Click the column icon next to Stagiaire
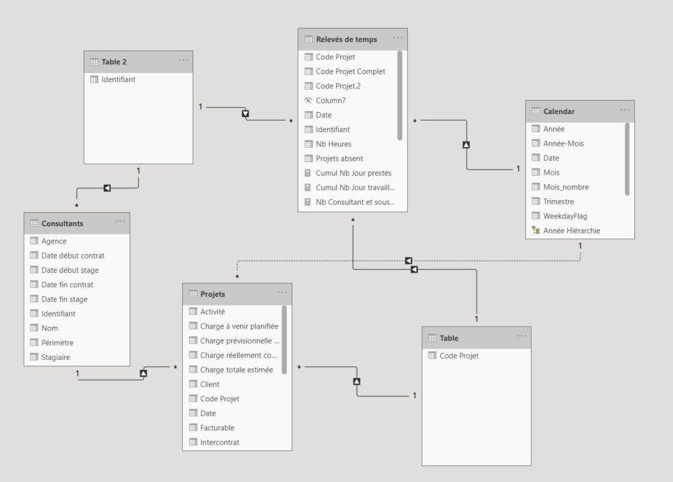Viewport: 673px width, 482px height. coord(34,357)
